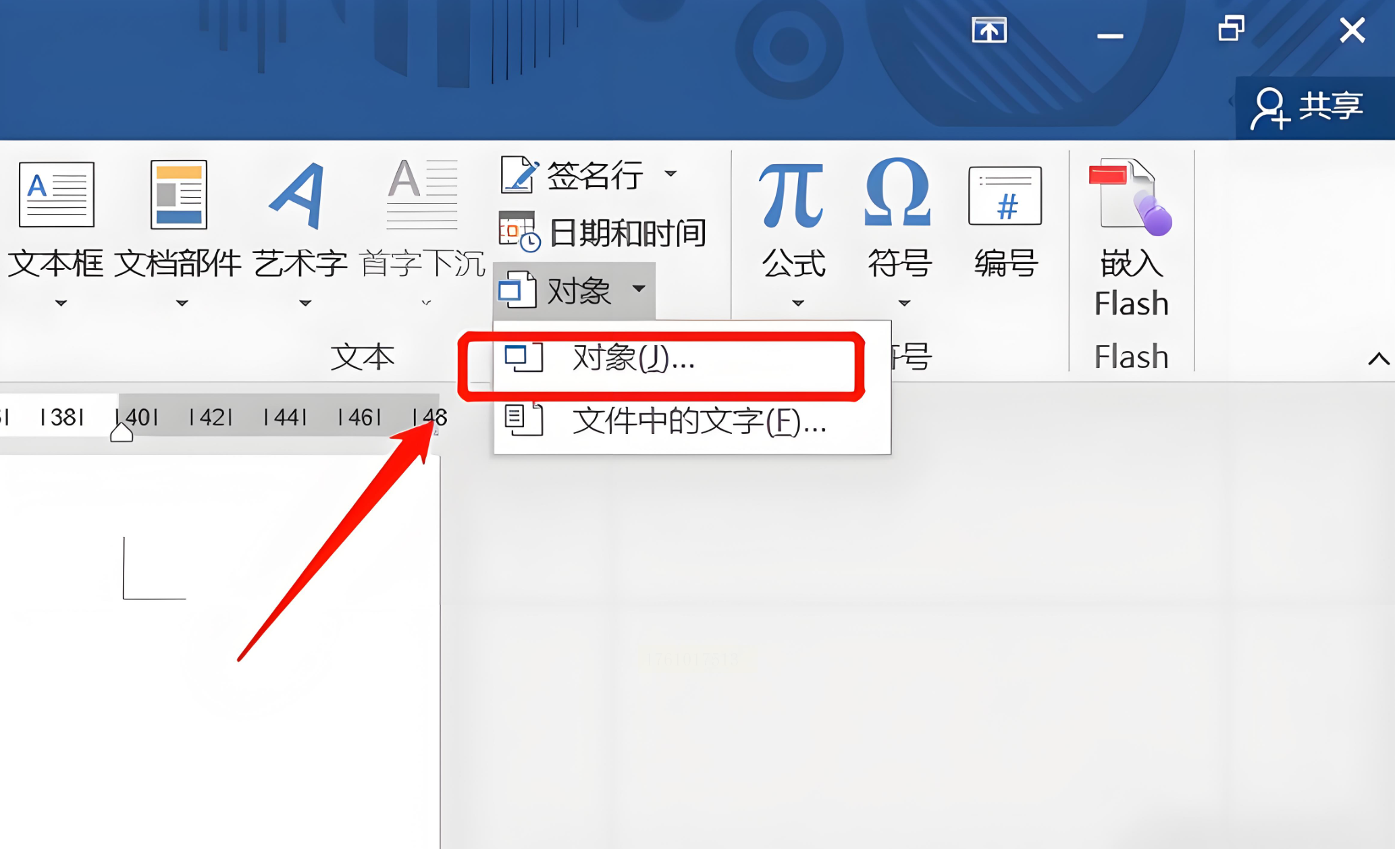Screen dimensions: 1395x849
Task: Select the 对象(J)... menu entry
Action: [633, 358]
